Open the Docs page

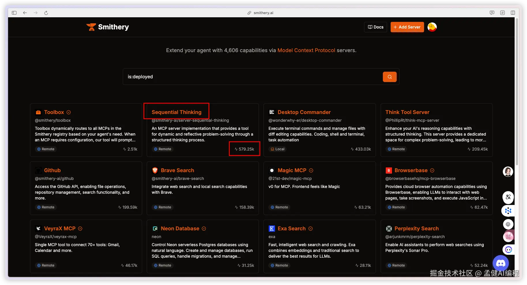pyautogui.click(x=376, y=27)
